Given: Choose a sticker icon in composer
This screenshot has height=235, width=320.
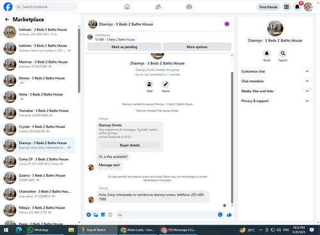Looking at the screenshot, I should point(103,215).
